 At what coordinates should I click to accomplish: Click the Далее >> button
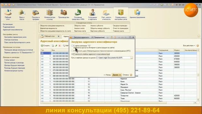pos(117,75)
